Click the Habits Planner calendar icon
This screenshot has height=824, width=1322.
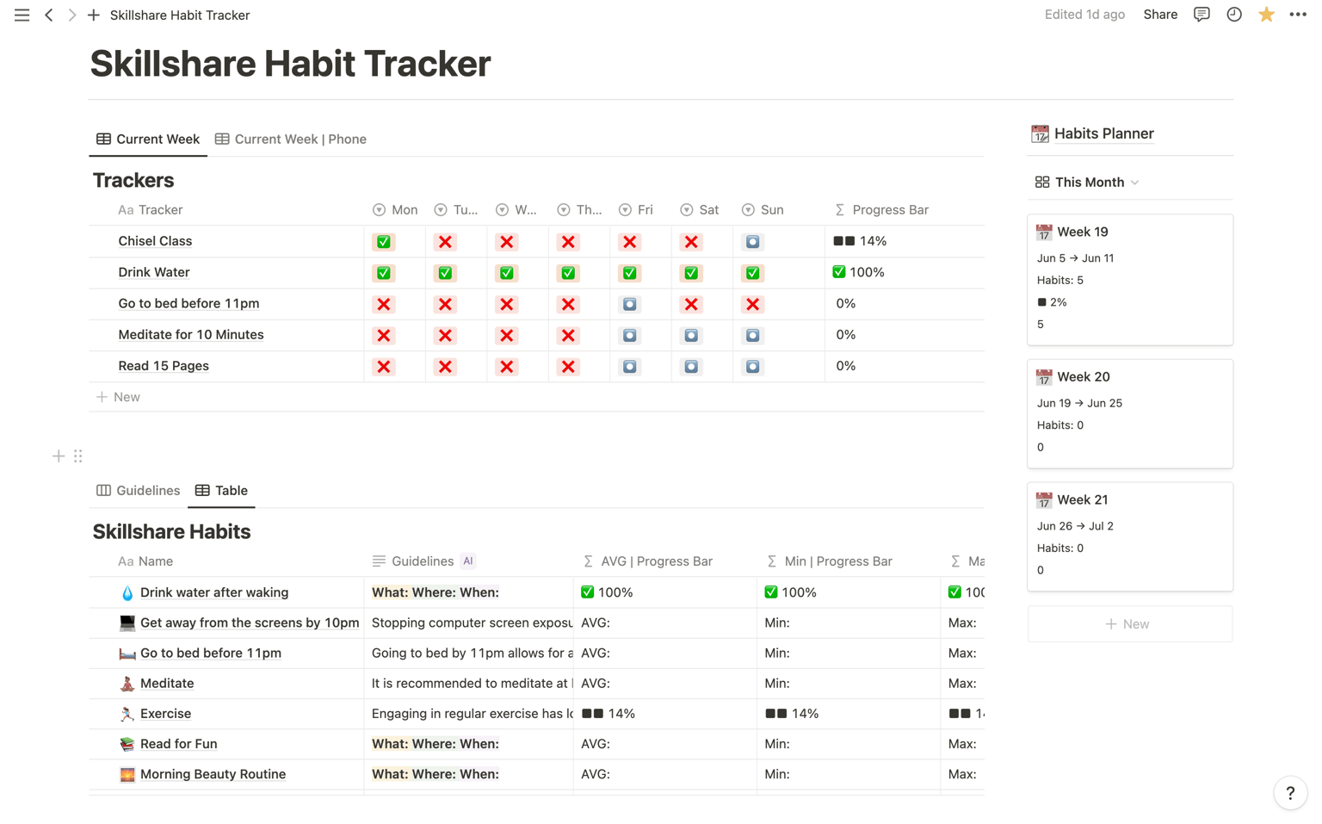point(1040,133)
